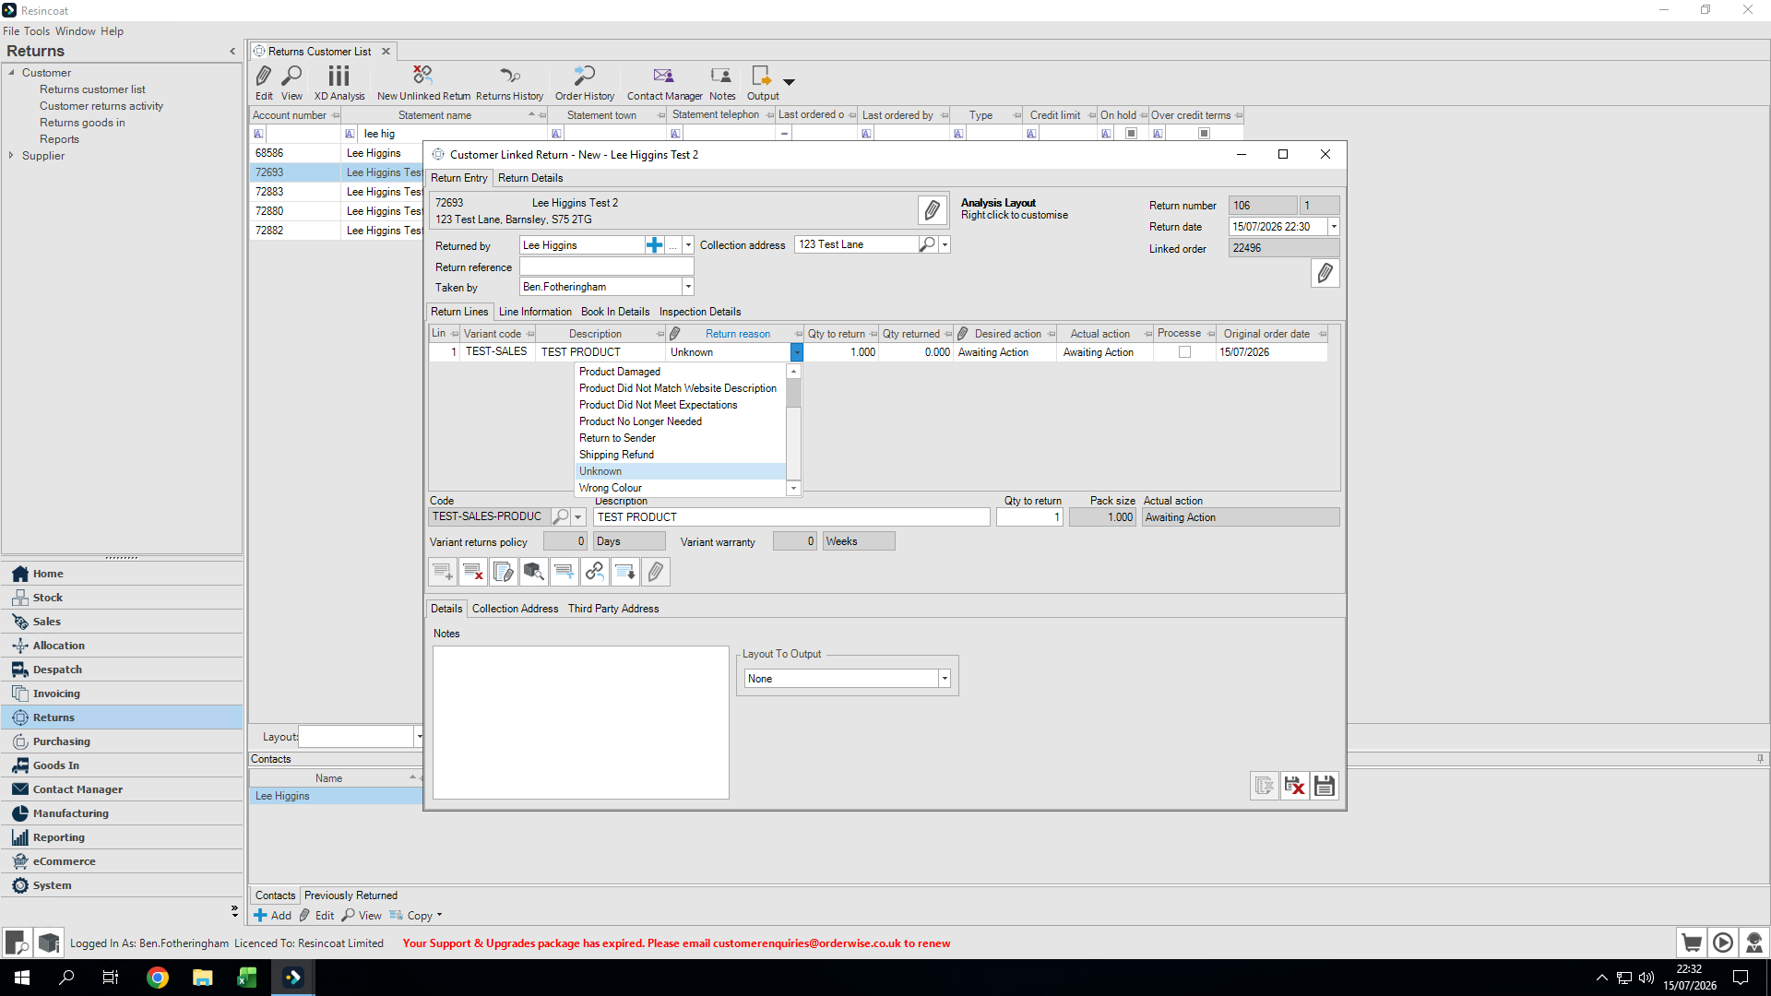Open Returns History from the toolbar

[x=509, y=82]
